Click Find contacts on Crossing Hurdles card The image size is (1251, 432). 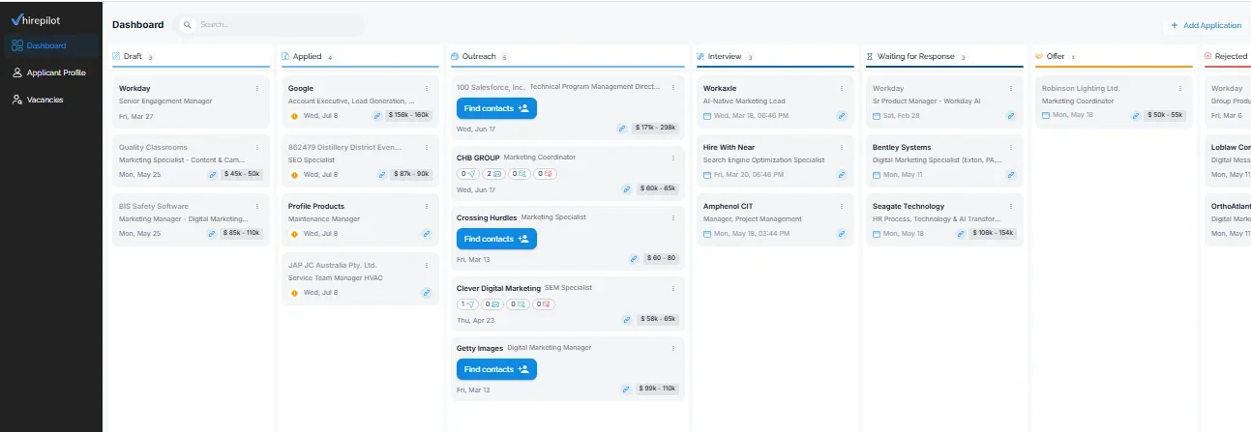(x=496, y=239)
